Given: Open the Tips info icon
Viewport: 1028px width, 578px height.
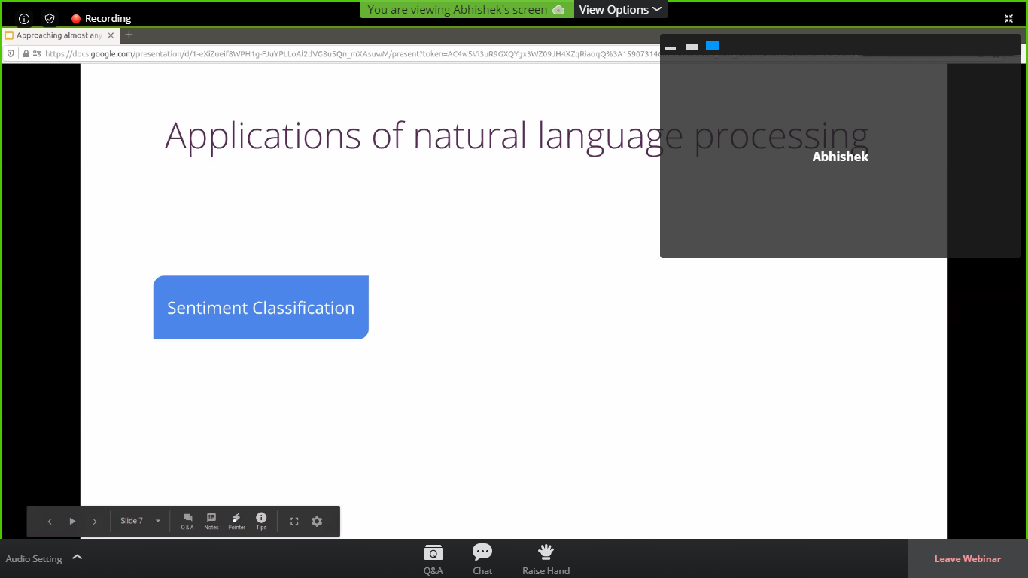Looking at the screenshot, I should click(261, 521).
